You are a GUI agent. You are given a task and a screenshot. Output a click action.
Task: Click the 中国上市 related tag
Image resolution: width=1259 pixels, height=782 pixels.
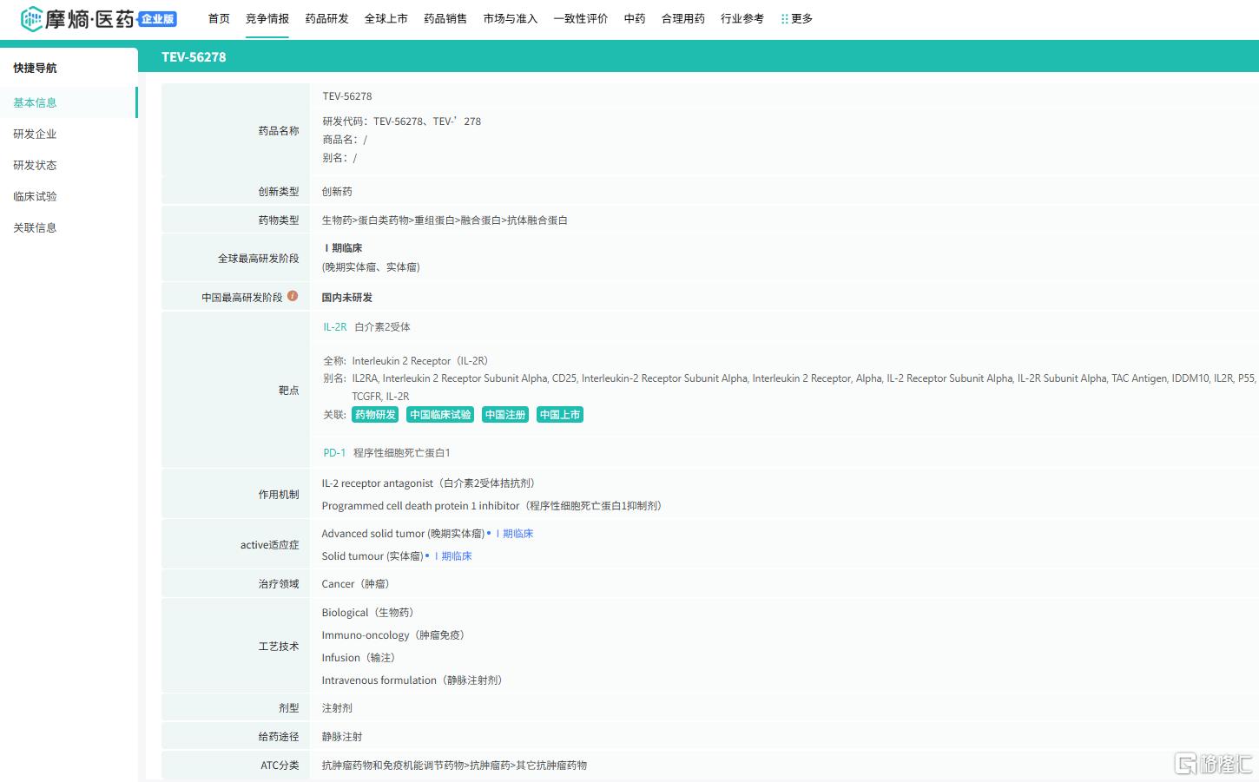tap(560, 415)
